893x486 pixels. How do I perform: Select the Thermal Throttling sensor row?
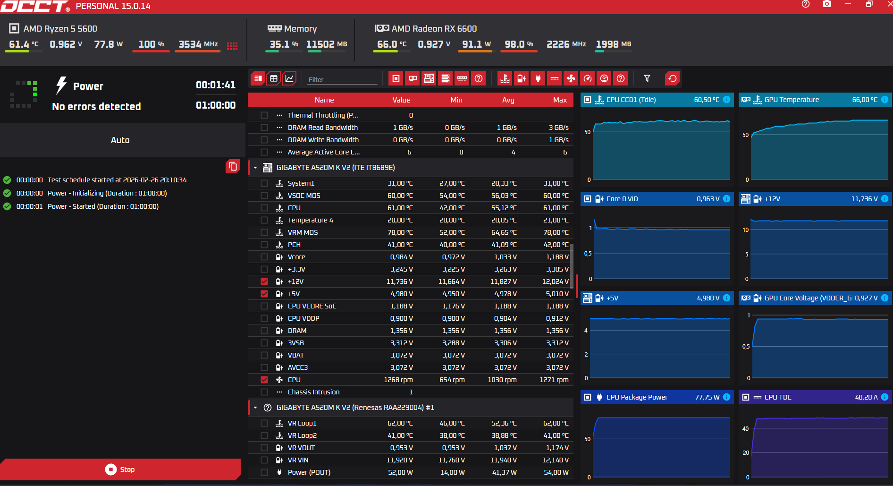pos(411,115)
